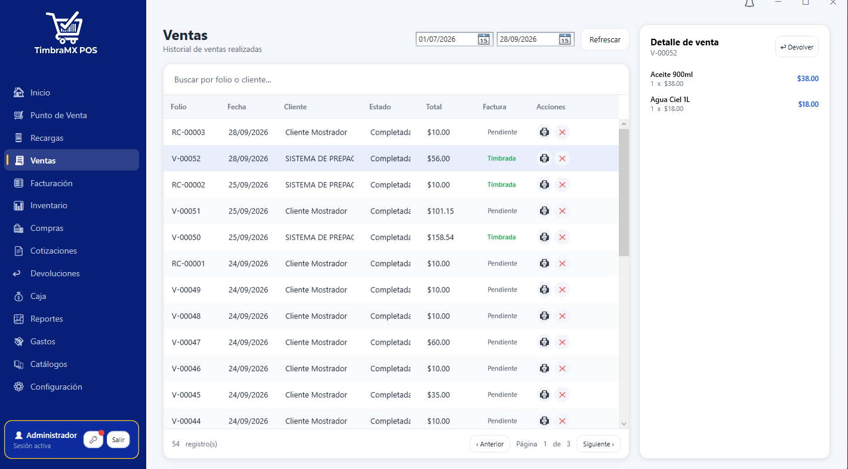
Task: Log out using the Salir button
Action: pyautogui.click(x=118, y=440)
